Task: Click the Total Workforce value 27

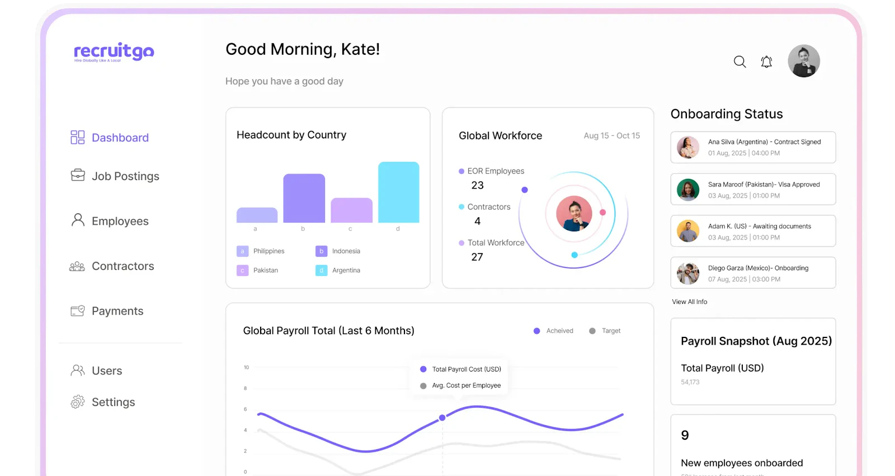Action: coord(477,257)
